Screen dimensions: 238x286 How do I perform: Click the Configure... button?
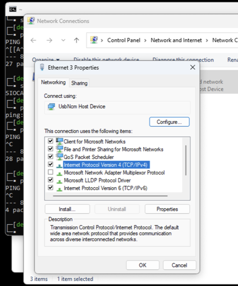[169, 122]
